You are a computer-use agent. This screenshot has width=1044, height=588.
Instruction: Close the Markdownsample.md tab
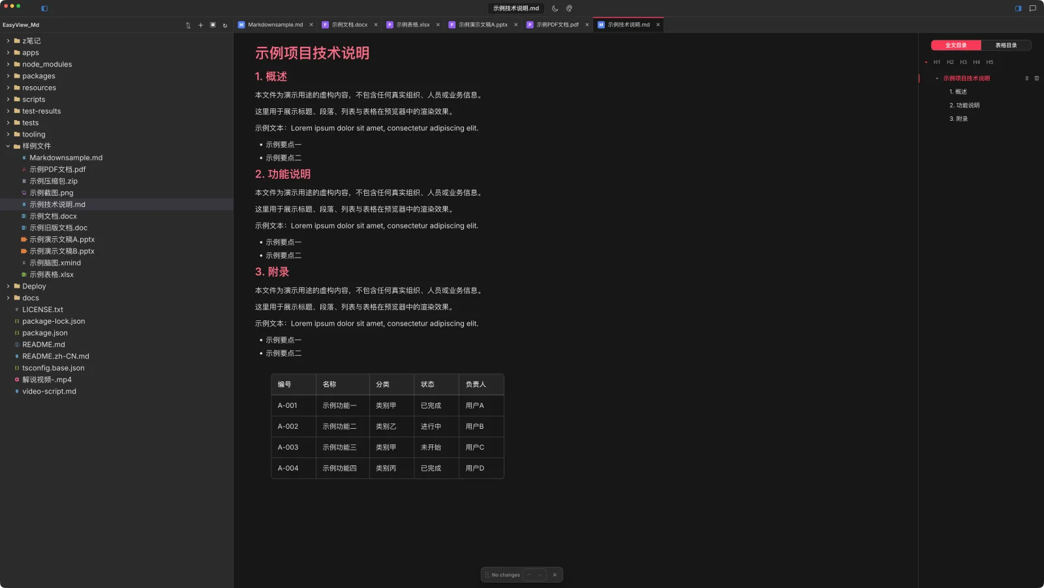coord(311,25)
